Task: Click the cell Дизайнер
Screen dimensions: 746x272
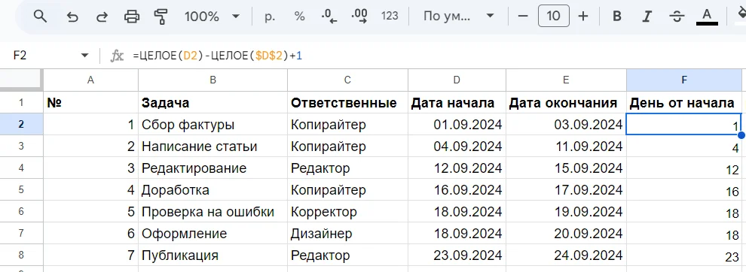Action: (x=348, y=234)
